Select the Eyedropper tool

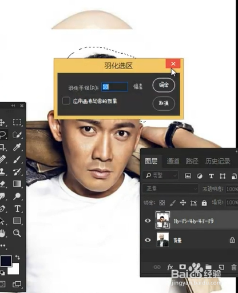[17, 147]
